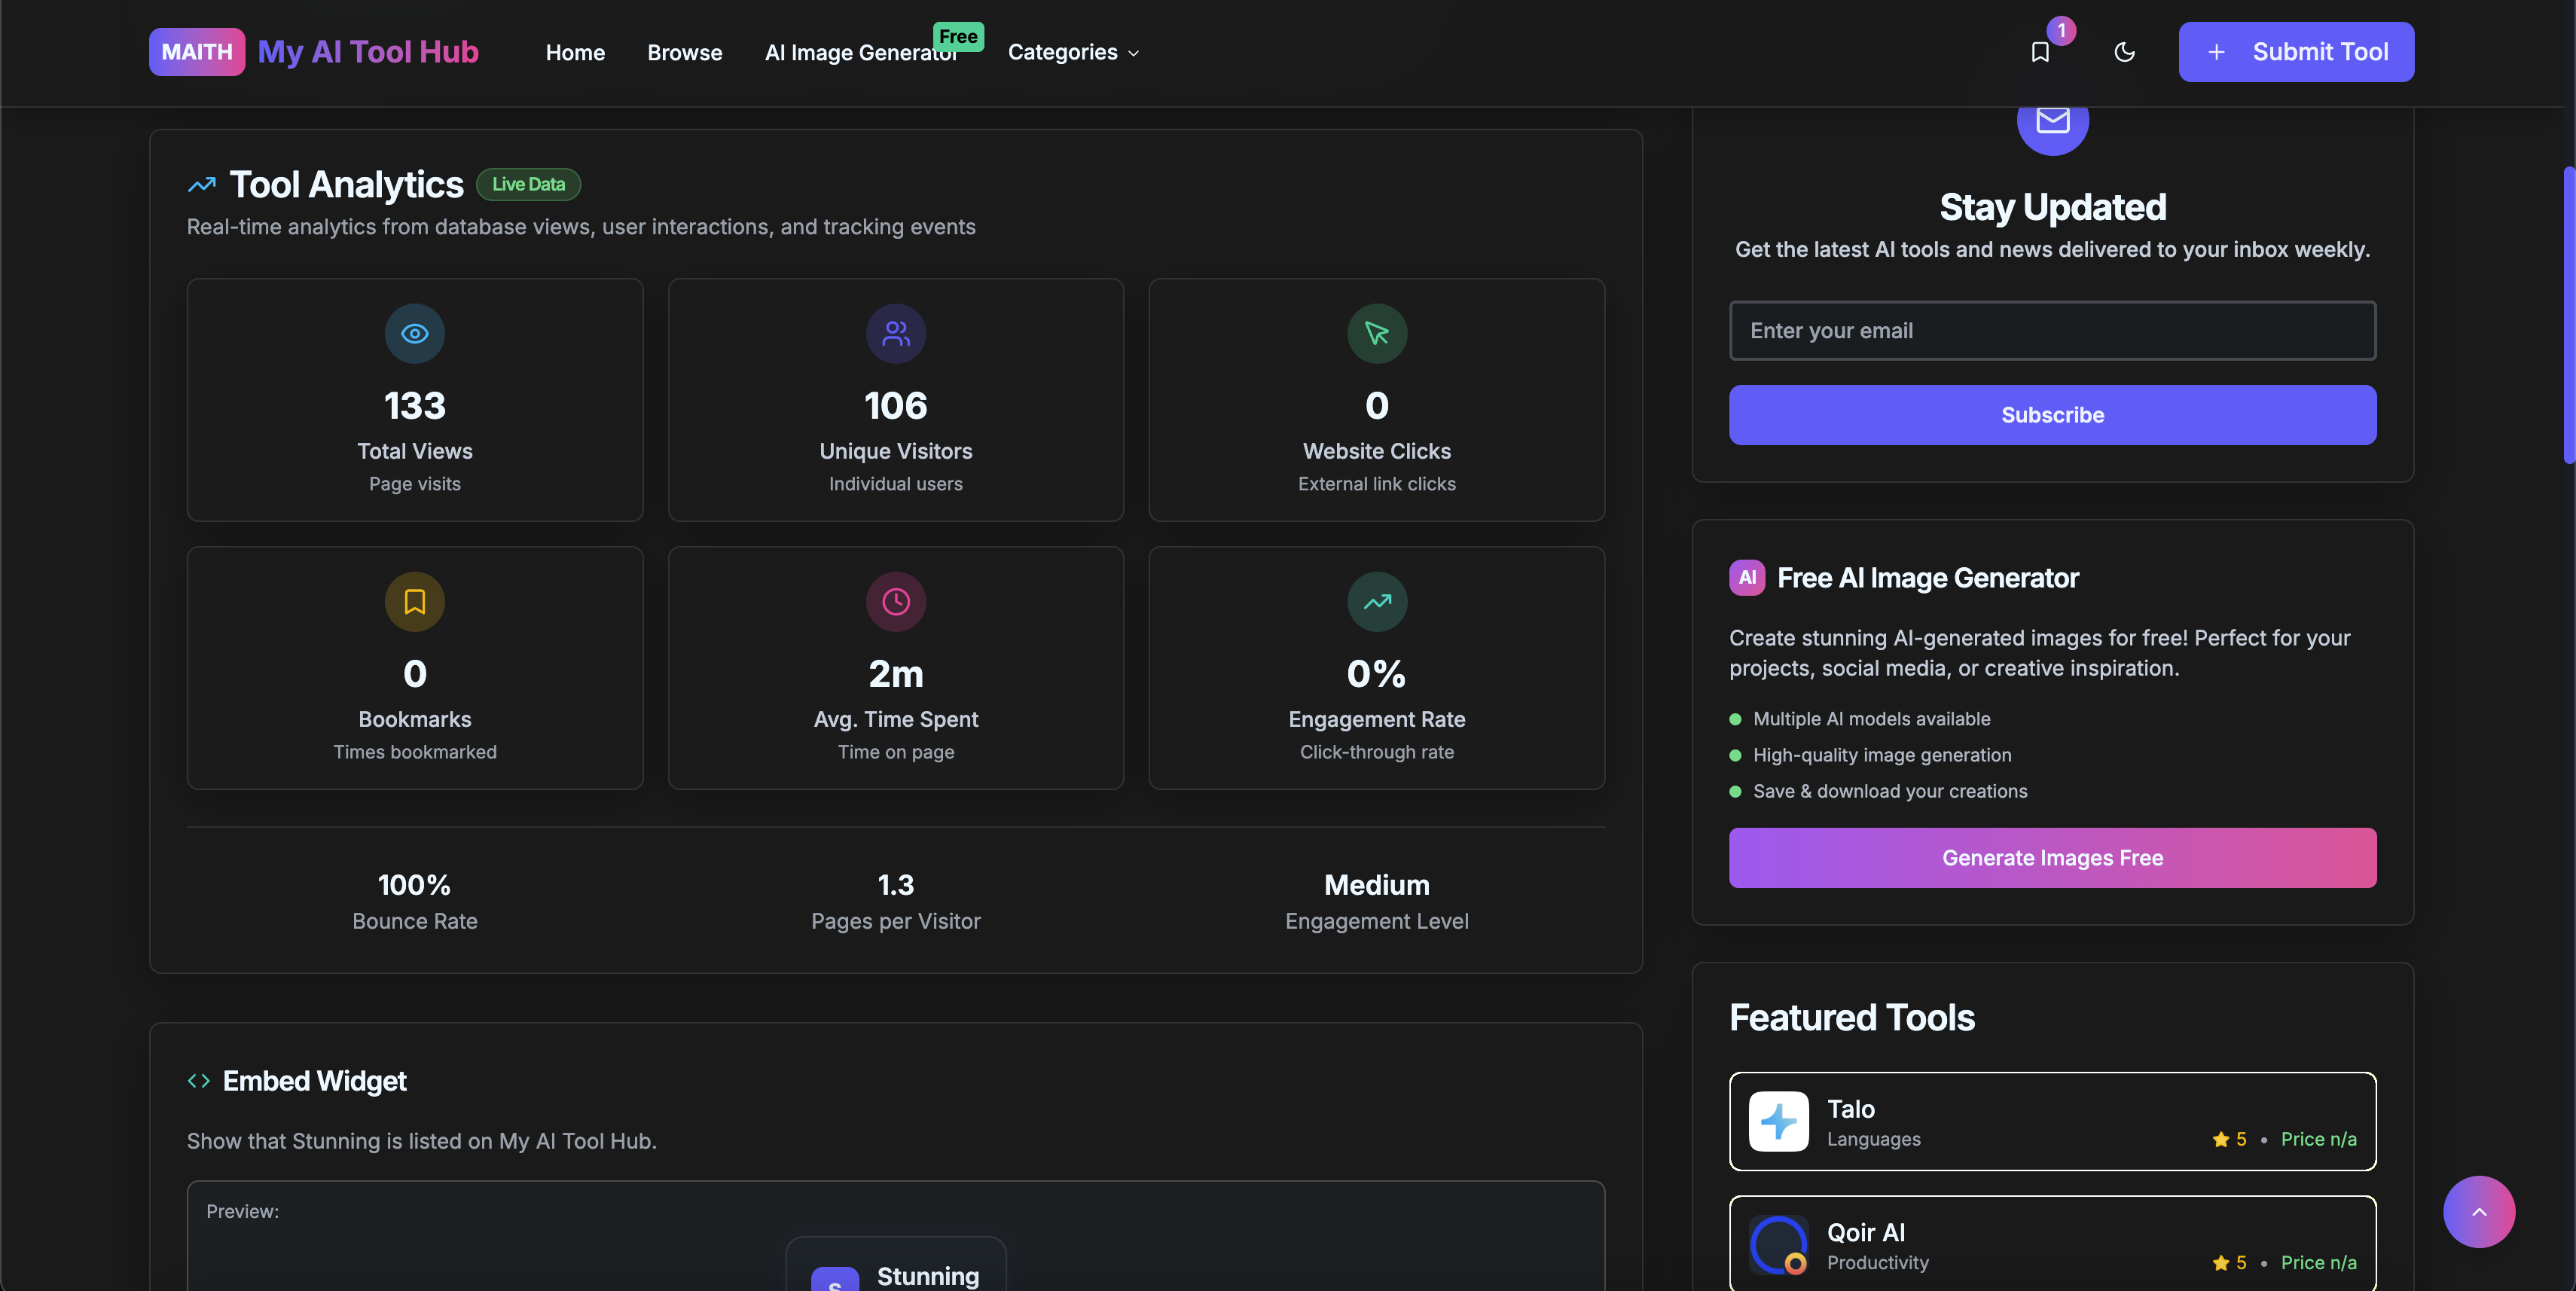The width and height of the screenshot is (2576, 1291).
Task: Click the star rating icon on Qoir AI
Action: click(x=2221, y=1263)
